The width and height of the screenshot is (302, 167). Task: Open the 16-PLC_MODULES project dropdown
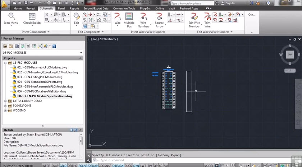[x=81, y=53]
